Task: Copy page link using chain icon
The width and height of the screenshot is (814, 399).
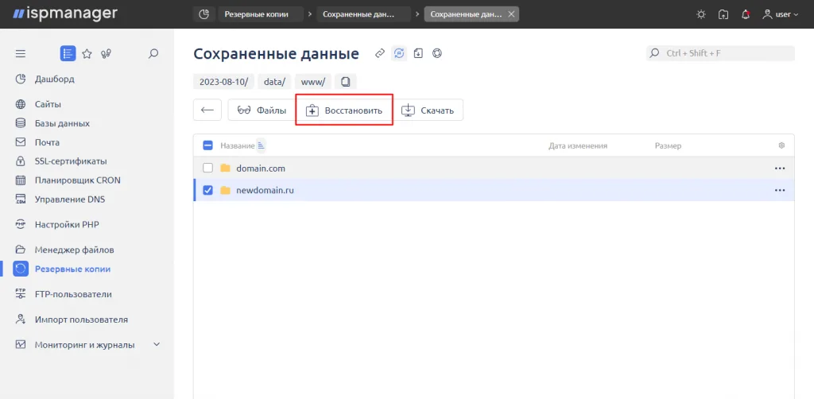Action: point(380,53)
